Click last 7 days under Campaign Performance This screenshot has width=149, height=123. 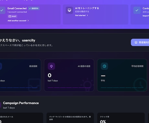point(9,108)
